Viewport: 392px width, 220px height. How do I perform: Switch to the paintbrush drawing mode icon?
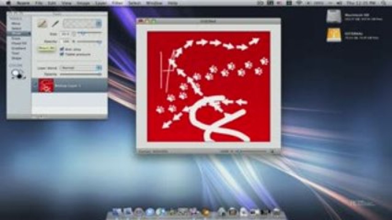point(42,24)
